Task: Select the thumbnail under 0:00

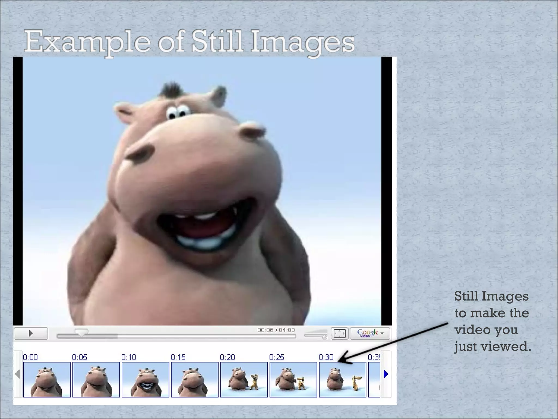Action: 47,379
